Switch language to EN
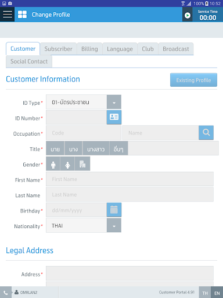 click(217, 292)
